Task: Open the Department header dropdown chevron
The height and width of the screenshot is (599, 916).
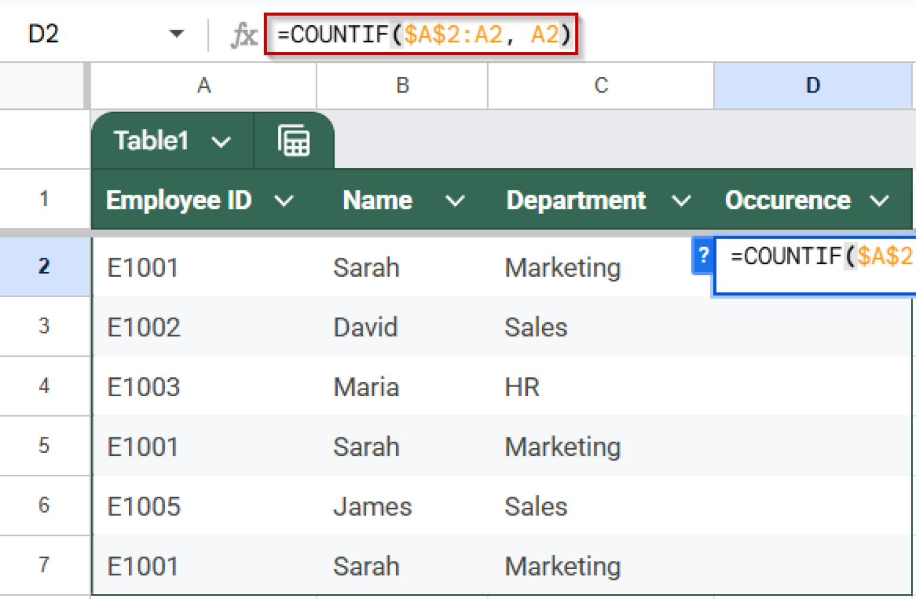Action: point(681,200)
